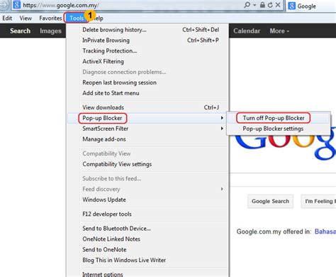Image resolution: width=336 pixels, height=277 pixels.
Task: Open the Tools menu
Action: click(77, 18)
